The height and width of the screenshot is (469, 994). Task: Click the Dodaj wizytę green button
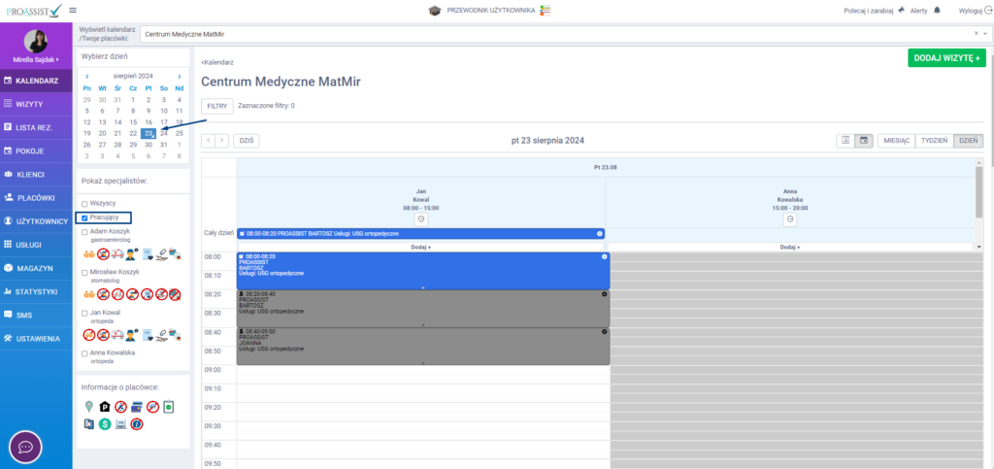click(x=945, y=58)
